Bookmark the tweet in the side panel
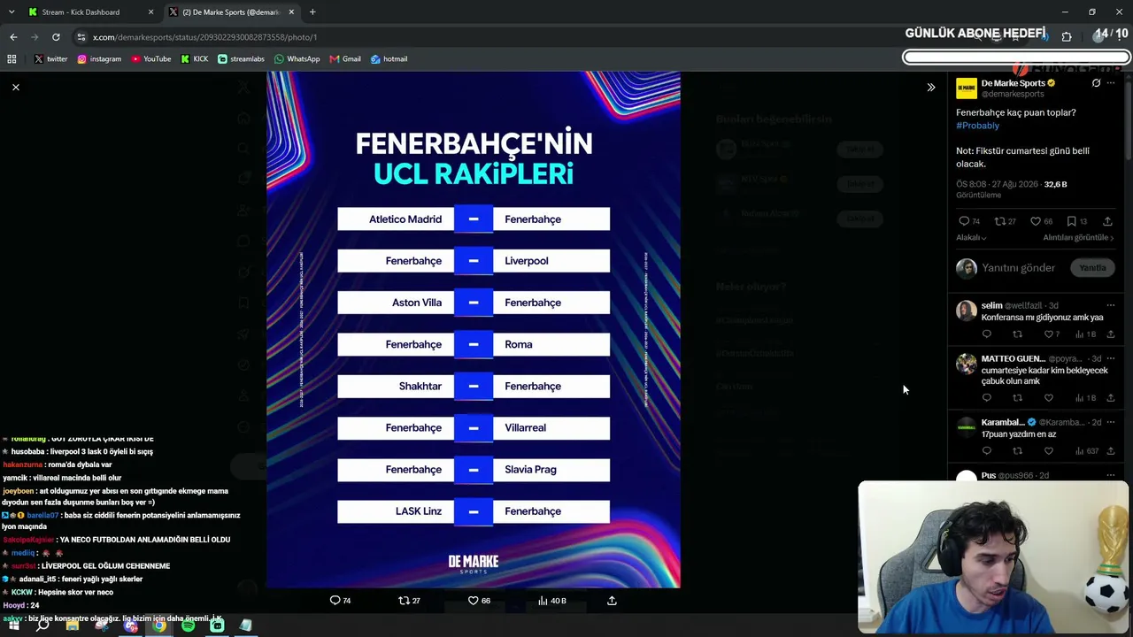The width and height of the screenshot is (1133, 637). pyautogui.click(x=1071, y=221)
